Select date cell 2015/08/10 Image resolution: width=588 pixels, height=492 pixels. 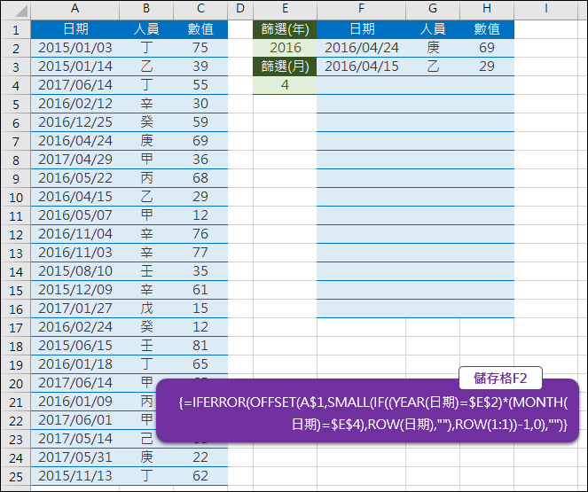coord(75,271)
